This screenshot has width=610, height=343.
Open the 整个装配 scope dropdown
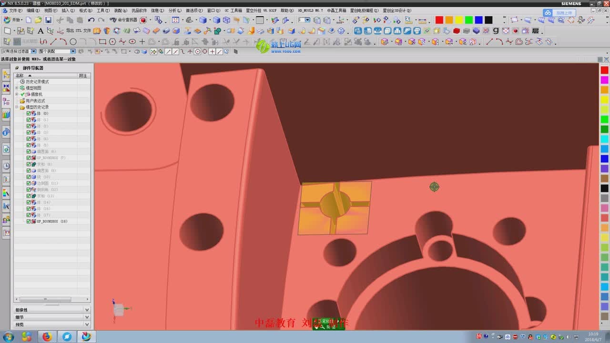pyautogui.click(x=73, y=51)
